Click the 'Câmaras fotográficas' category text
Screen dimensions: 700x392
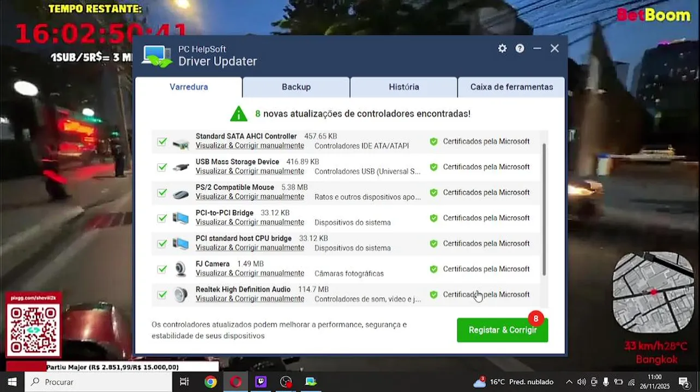[x=349, y=274]
